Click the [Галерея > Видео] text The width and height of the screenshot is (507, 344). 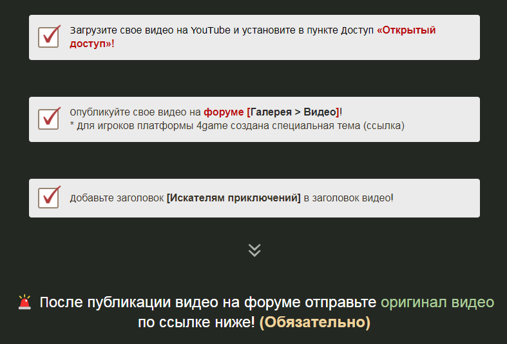click(x=293, y=112)
